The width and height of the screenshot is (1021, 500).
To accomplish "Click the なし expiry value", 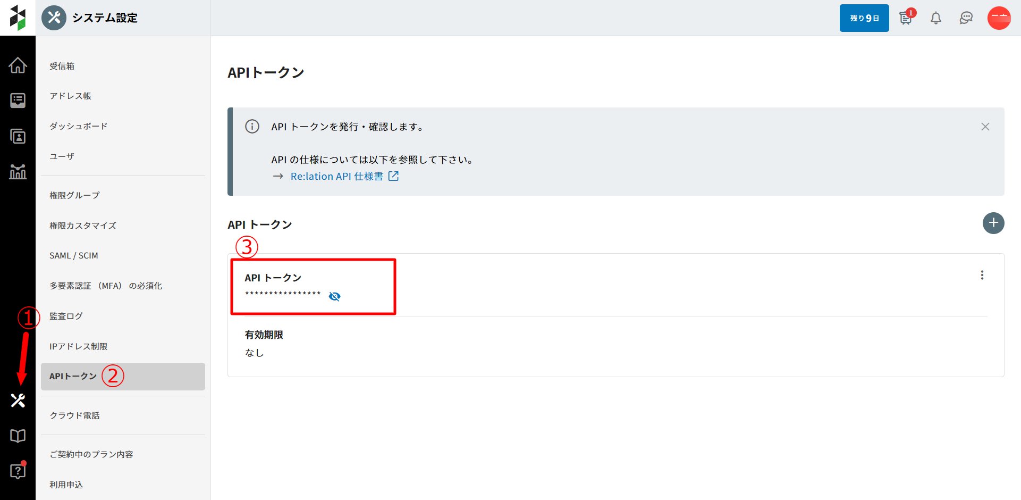I will [254, 353].
